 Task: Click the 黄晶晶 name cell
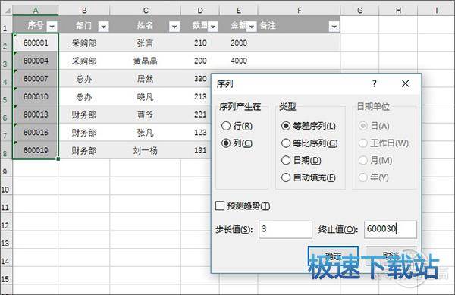[x=146, y=61]
